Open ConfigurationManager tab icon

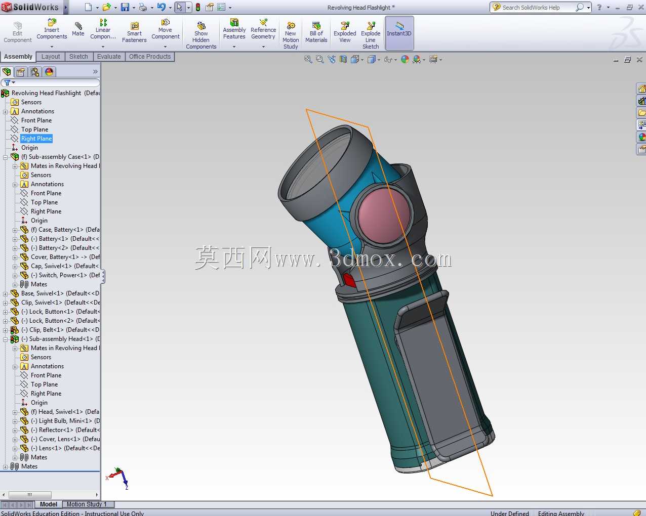pos(35,72)
